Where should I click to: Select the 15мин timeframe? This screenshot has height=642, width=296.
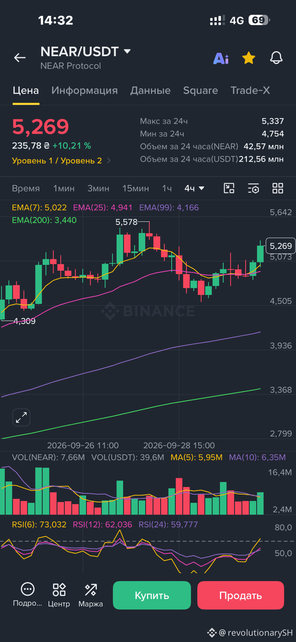135,188
